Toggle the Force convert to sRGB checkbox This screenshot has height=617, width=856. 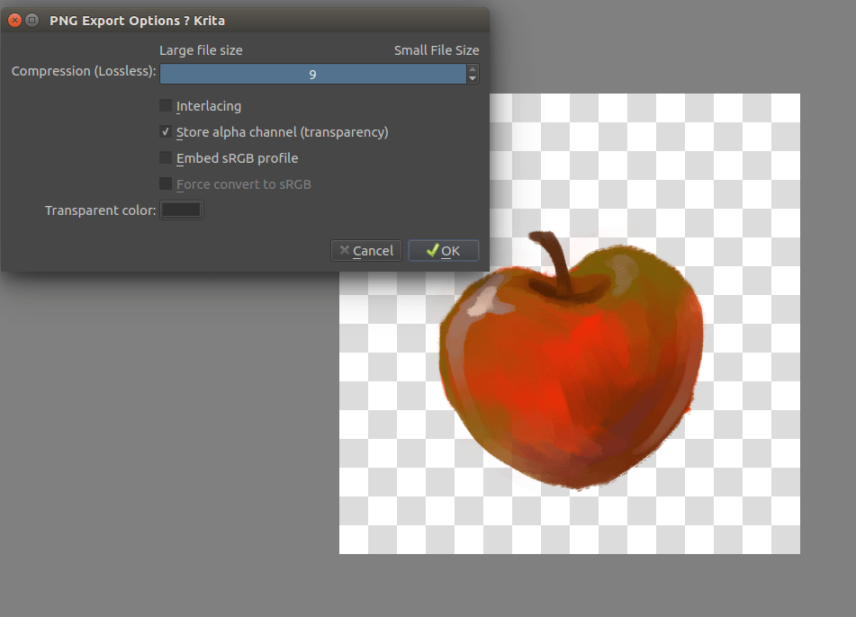click(x=165, y=183)
